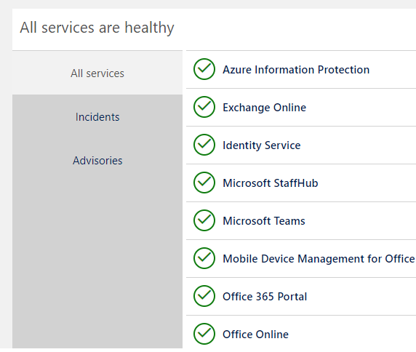Select the Microsoft StaffHub row text
Viewport: 416px width, 352px height.
pyautogui.click(x=271, y=183)
